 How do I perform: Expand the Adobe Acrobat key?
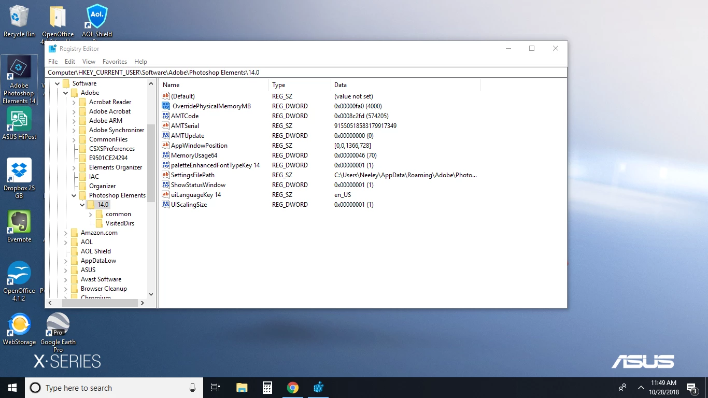[74, 111]
